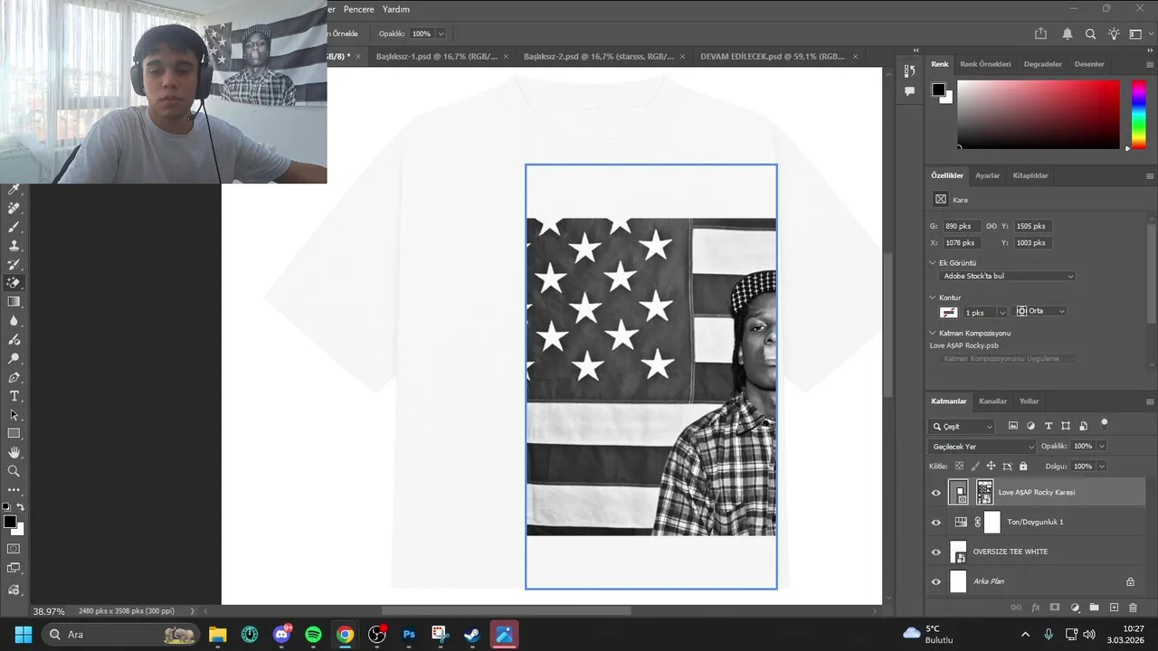The image size is (1158, 651).
Task: Open the History panel icon
Action: [x=910, y=71]
